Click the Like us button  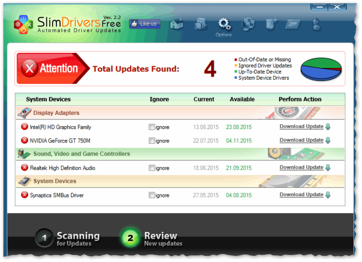coord(145,24)
